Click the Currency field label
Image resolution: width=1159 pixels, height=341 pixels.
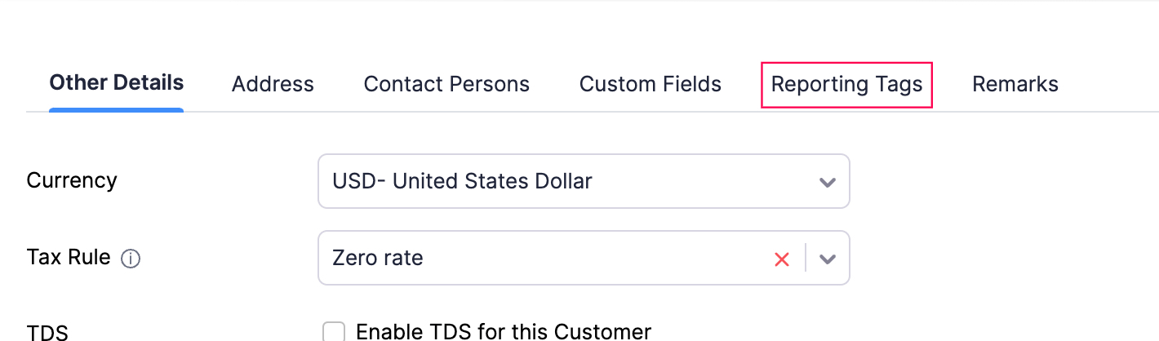(x=72, y=180)
